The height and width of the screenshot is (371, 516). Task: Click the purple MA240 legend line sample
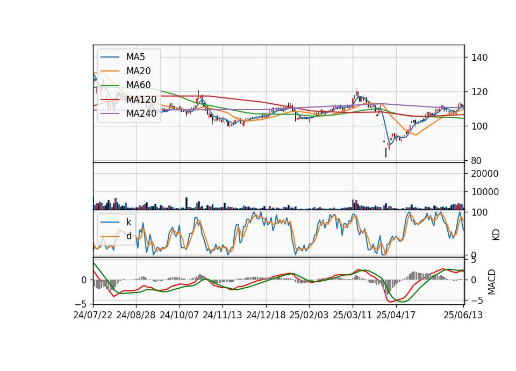pos(110,113)
